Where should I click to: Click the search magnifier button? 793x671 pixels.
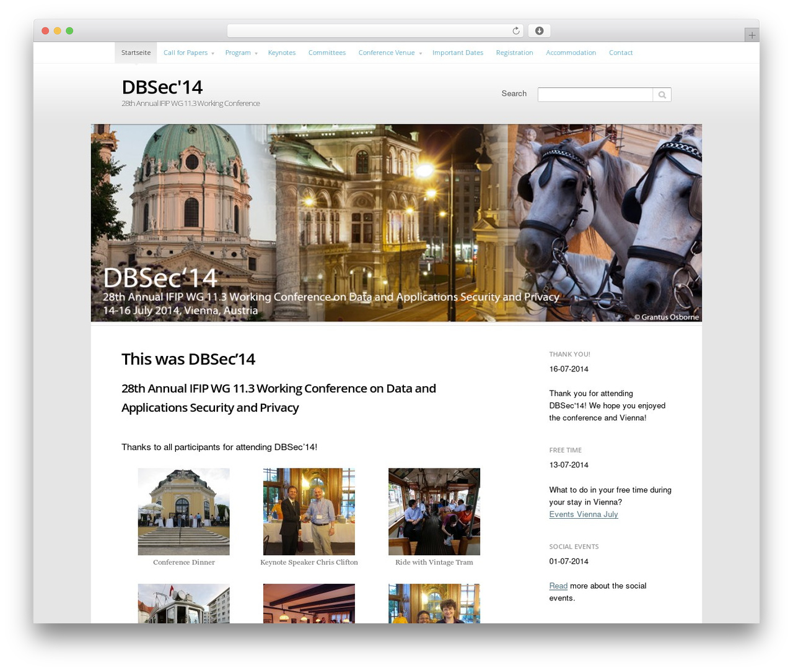point(662,95)
